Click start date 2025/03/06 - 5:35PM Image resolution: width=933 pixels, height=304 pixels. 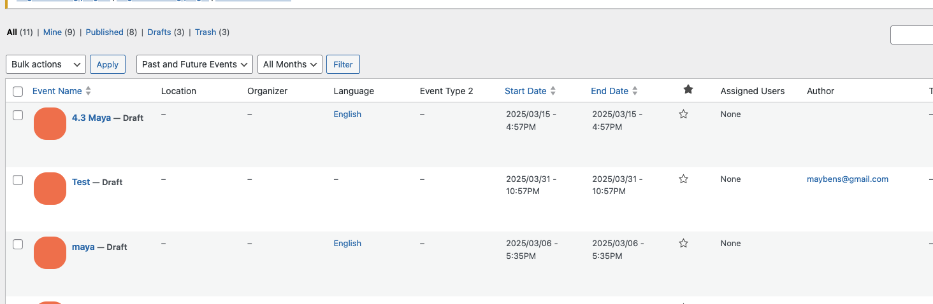pyautogui.click(x=531, y=250)
